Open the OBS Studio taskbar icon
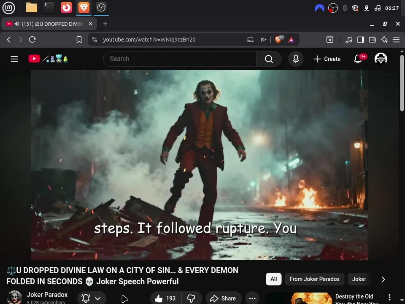405x304 pixels. pos(101,8)
